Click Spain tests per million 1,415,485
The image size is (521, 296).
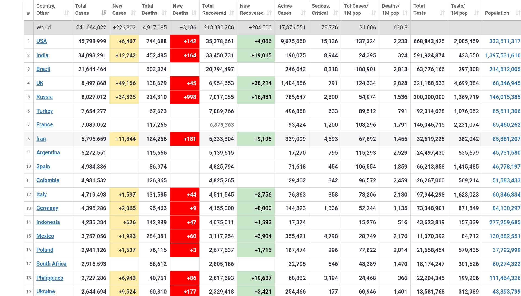pyautogui.click(x=466, y=167)
